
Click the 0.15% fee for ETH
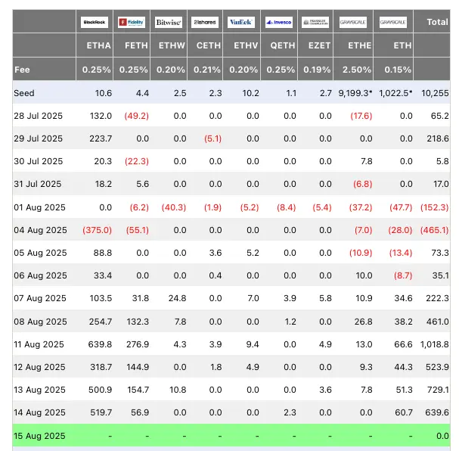coord(398,70)
